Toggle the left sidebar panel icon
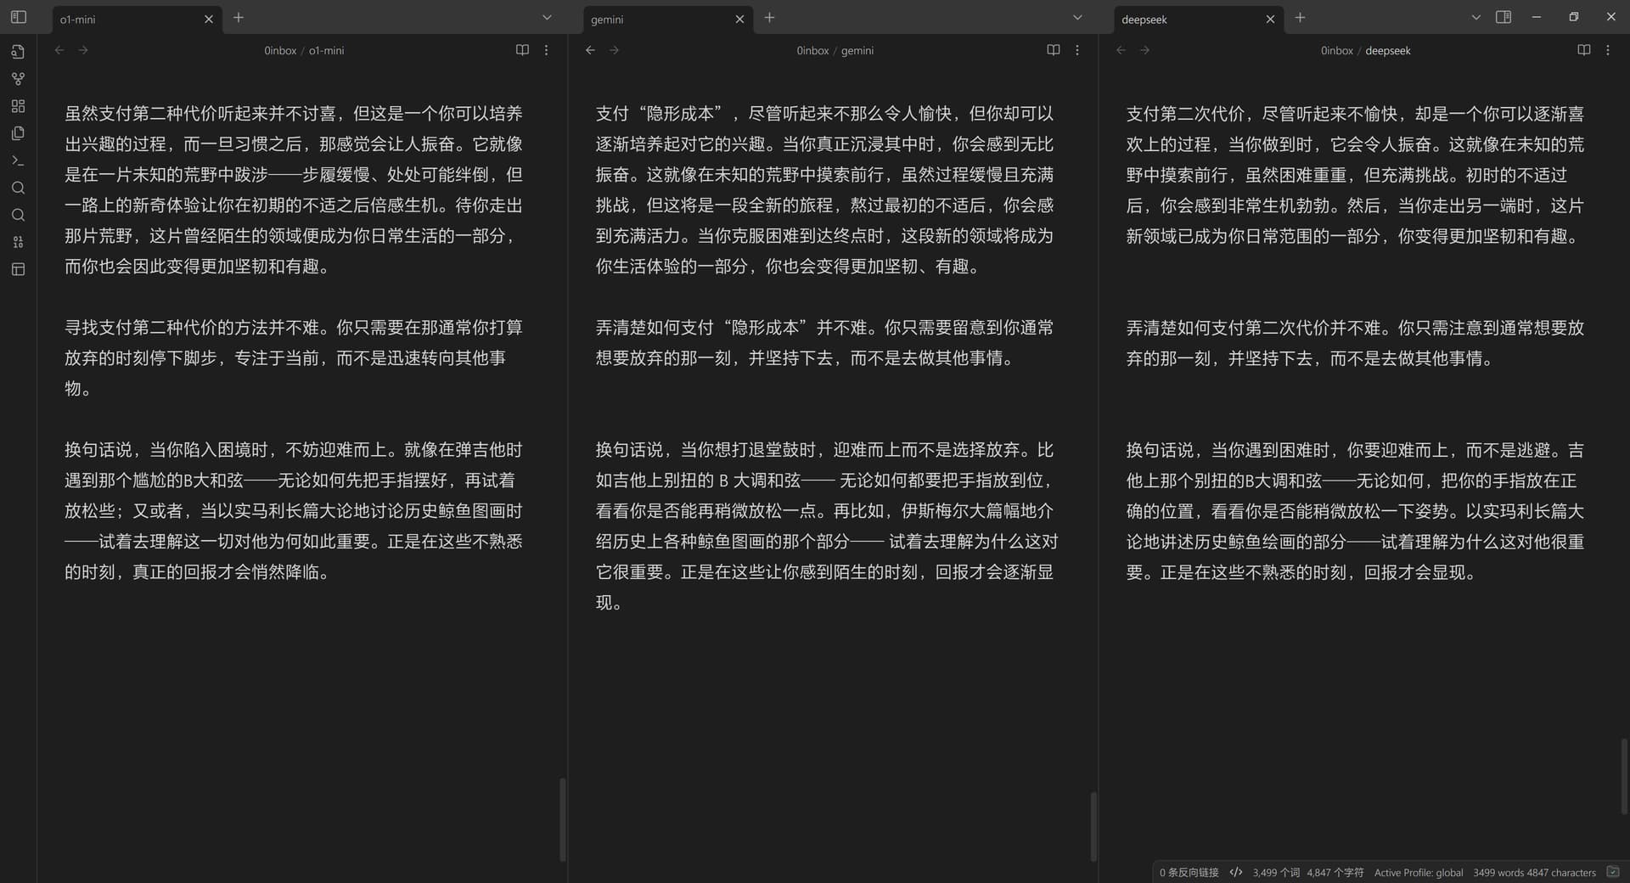This screenshot has width=1630, height=883. [18, 17]
